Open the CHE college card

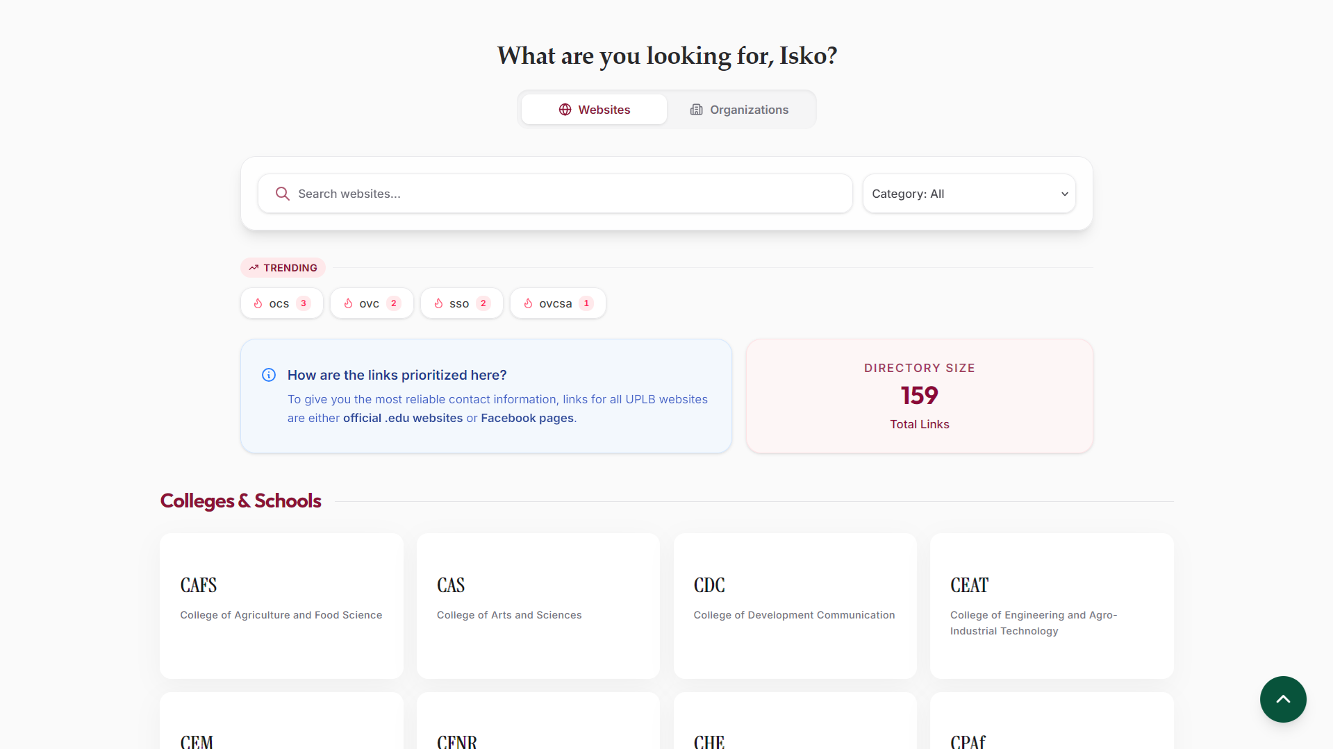coord(795,721)
